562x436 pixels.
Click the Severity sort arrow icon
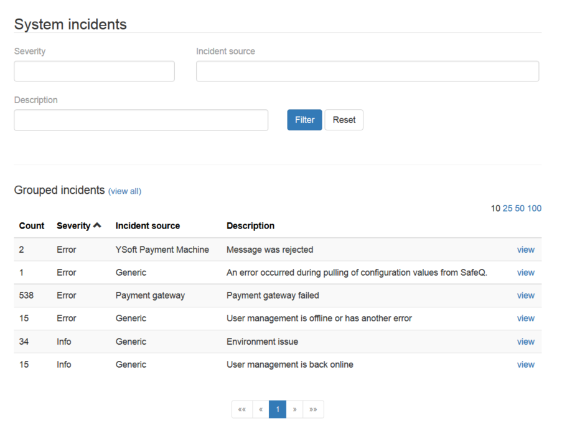(97, 225)
